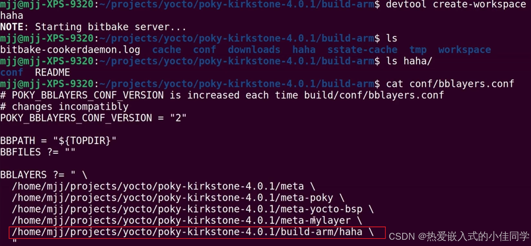531x246 pixels.
Task: Click the layer path ending in 'meta-poky'
Action: (x=178, y=198)
